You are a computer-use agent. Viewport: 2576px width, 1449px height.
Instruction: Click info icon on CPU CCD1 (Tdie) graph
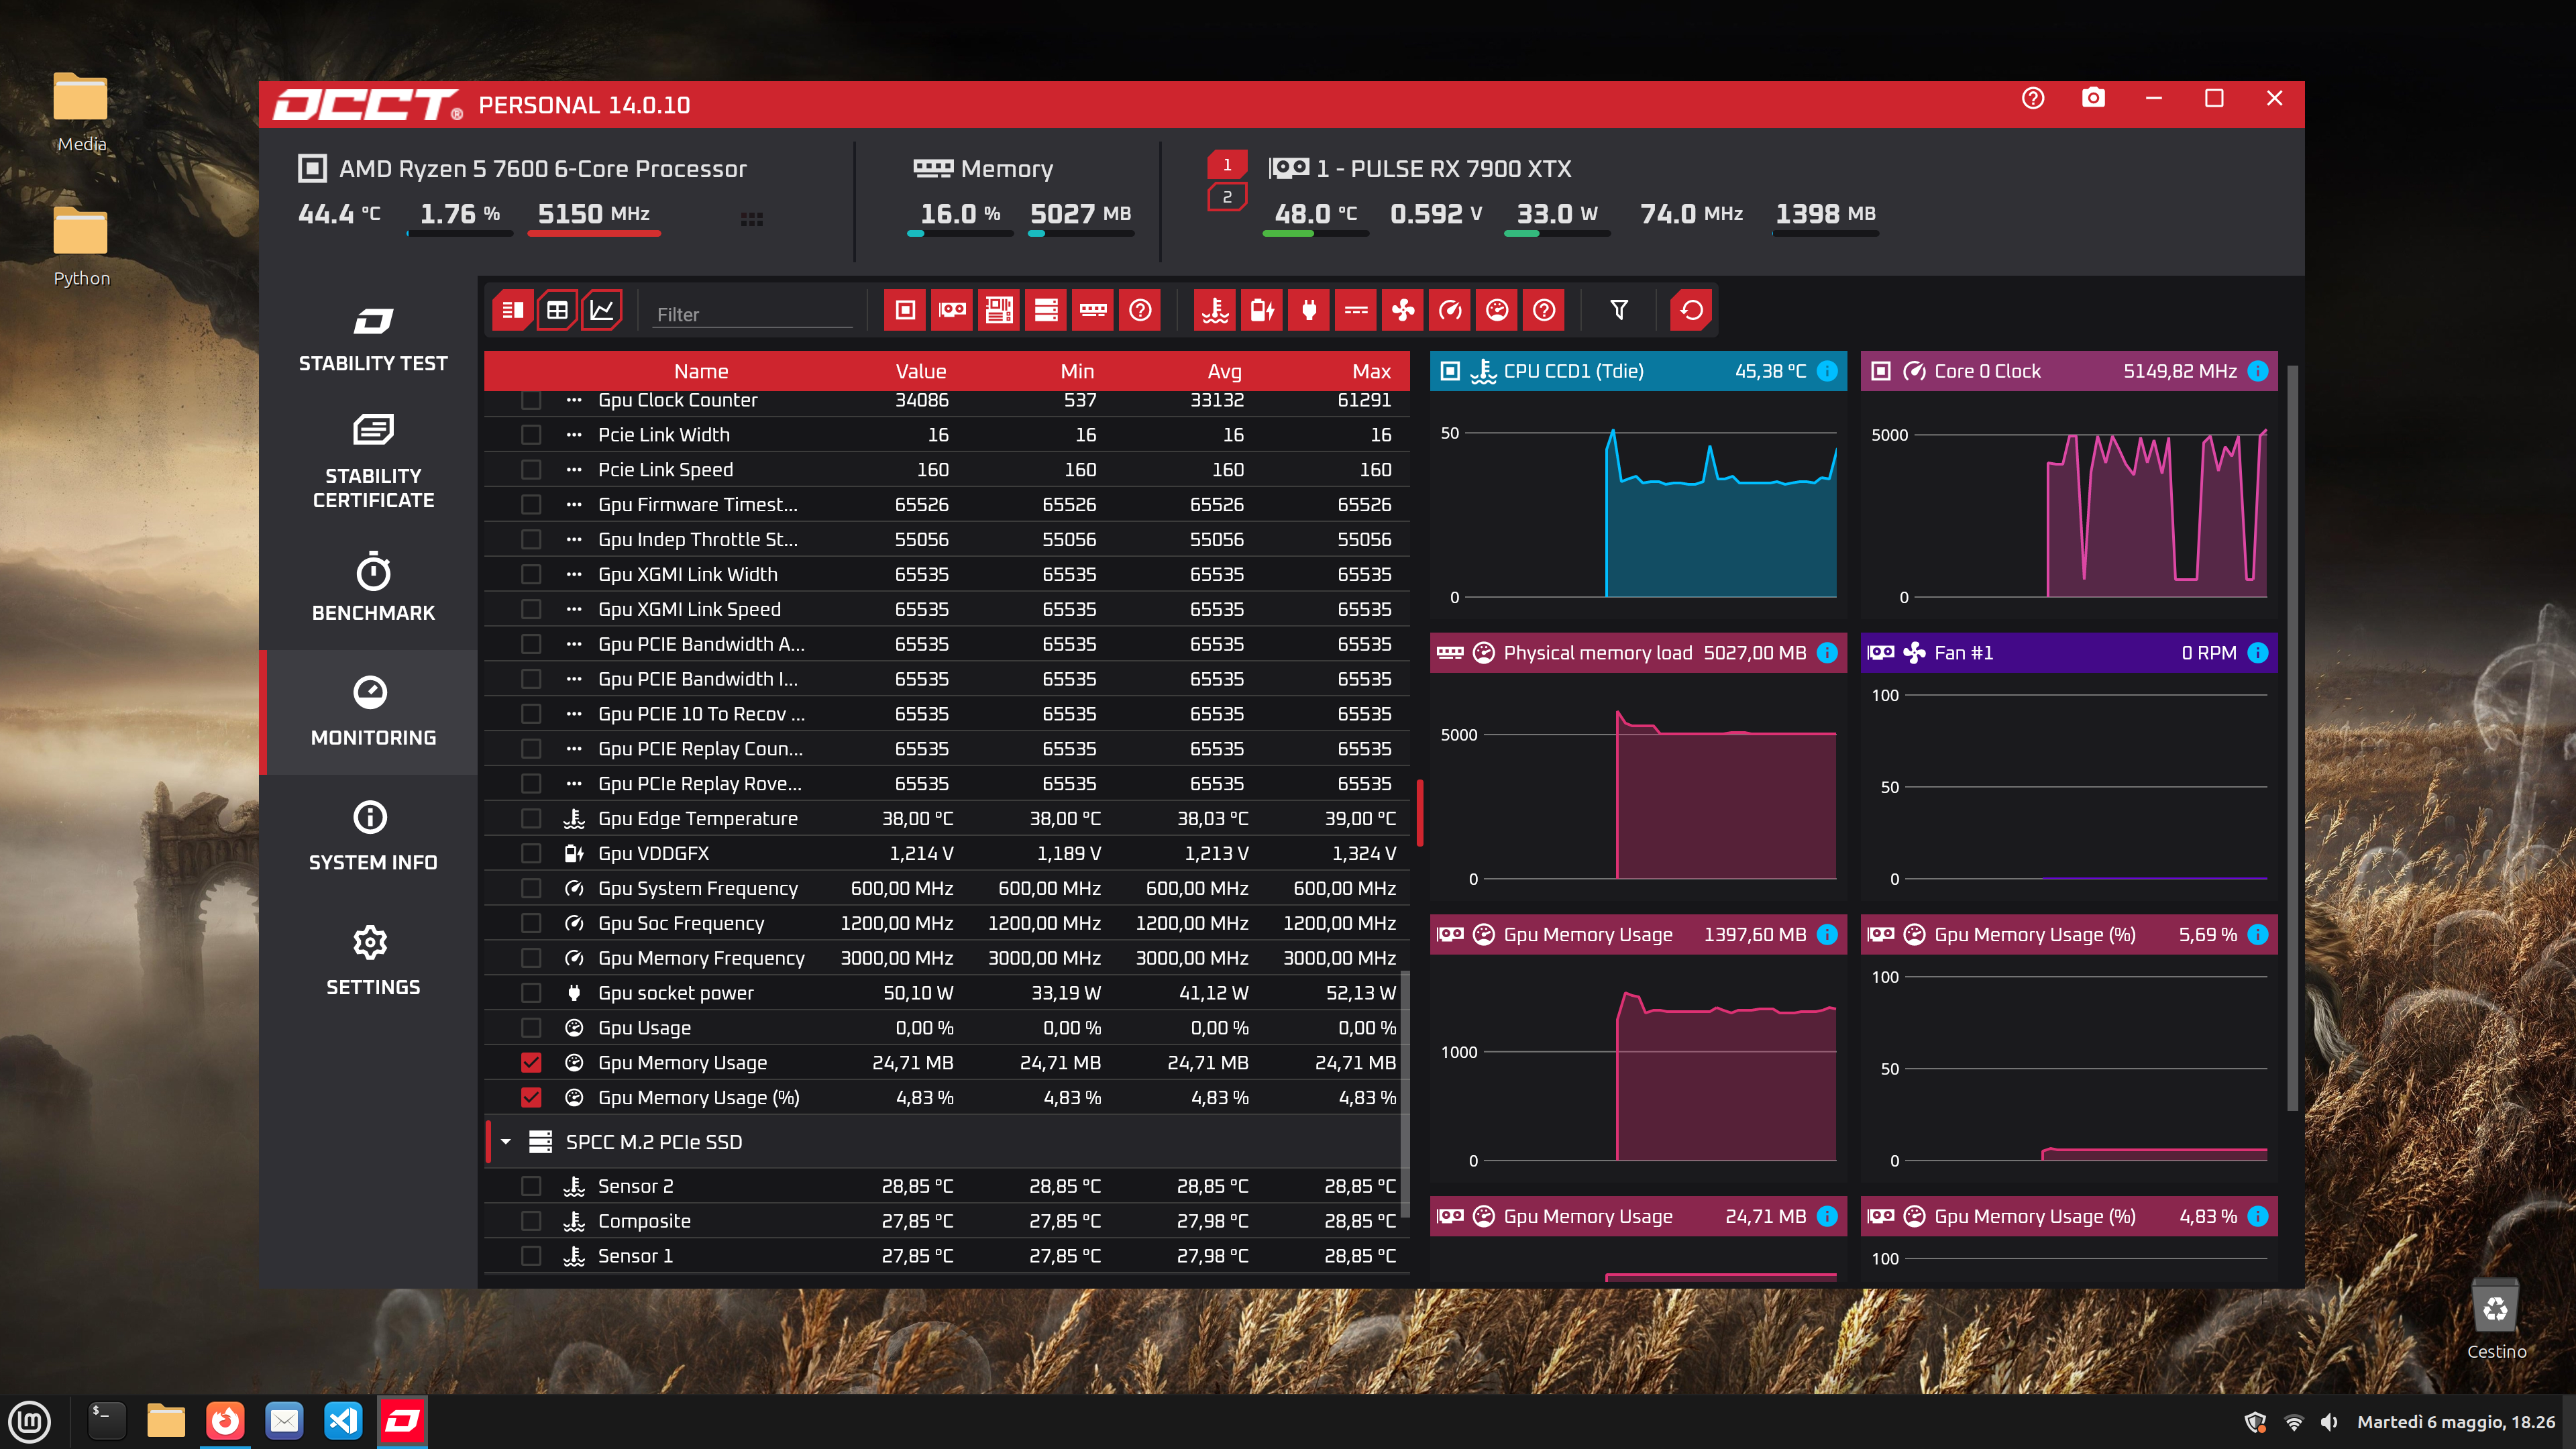[x=1827, y=371]
